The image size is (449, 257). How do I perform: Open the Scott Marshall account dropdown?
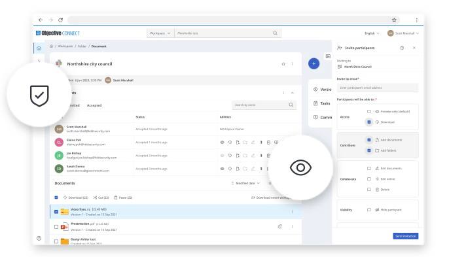tap(403, 33)
